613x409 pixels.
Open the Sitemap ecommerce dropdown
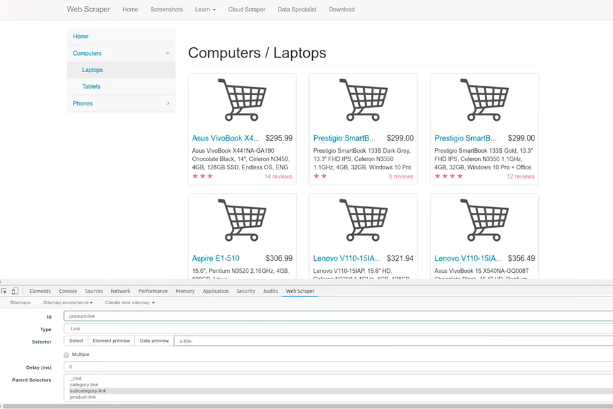68,302
